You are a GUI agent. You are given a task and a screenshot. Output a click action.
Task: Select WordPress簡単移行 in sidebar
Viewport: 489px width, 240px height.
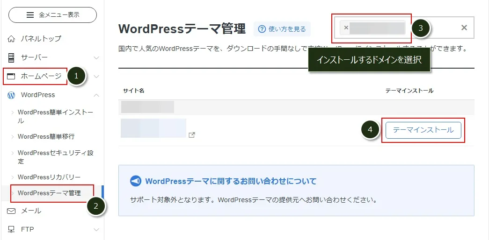(46, 137)
